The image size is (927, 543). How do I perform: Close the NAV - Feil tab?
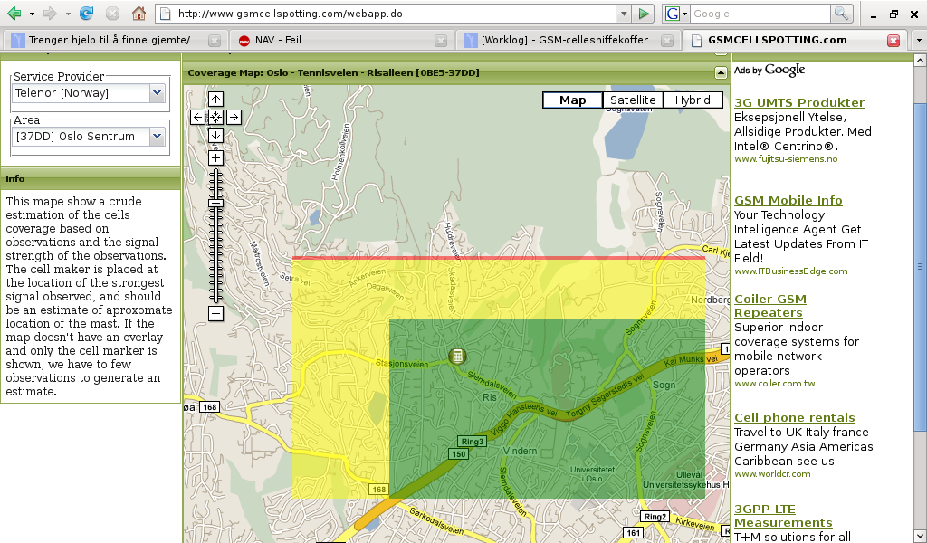click(x=441, y=40)
